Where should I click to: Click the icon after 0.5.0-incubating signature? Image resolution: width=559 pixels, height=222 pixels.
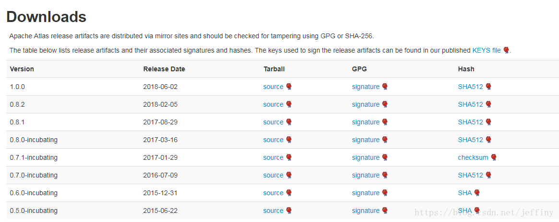click(385, 211)
